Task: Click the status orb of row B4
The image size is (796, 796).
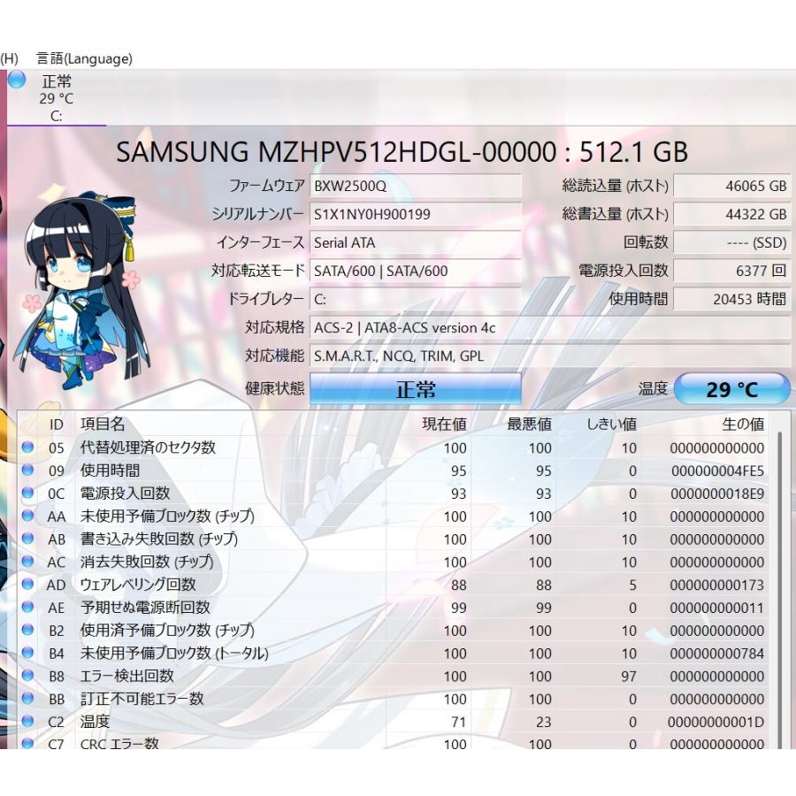Action: click(27, 653)
